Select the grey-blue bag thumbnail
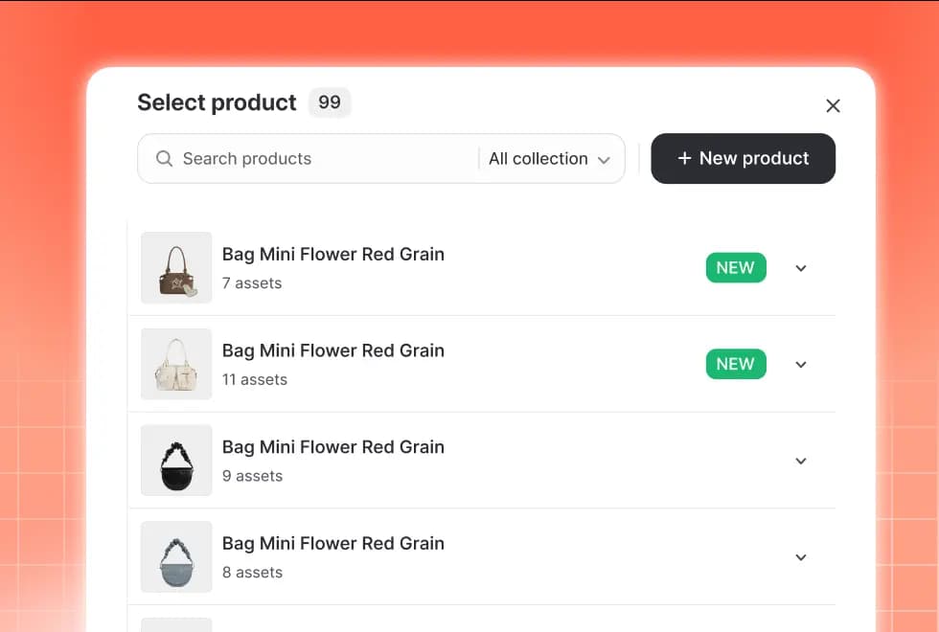 click(176, 556)
